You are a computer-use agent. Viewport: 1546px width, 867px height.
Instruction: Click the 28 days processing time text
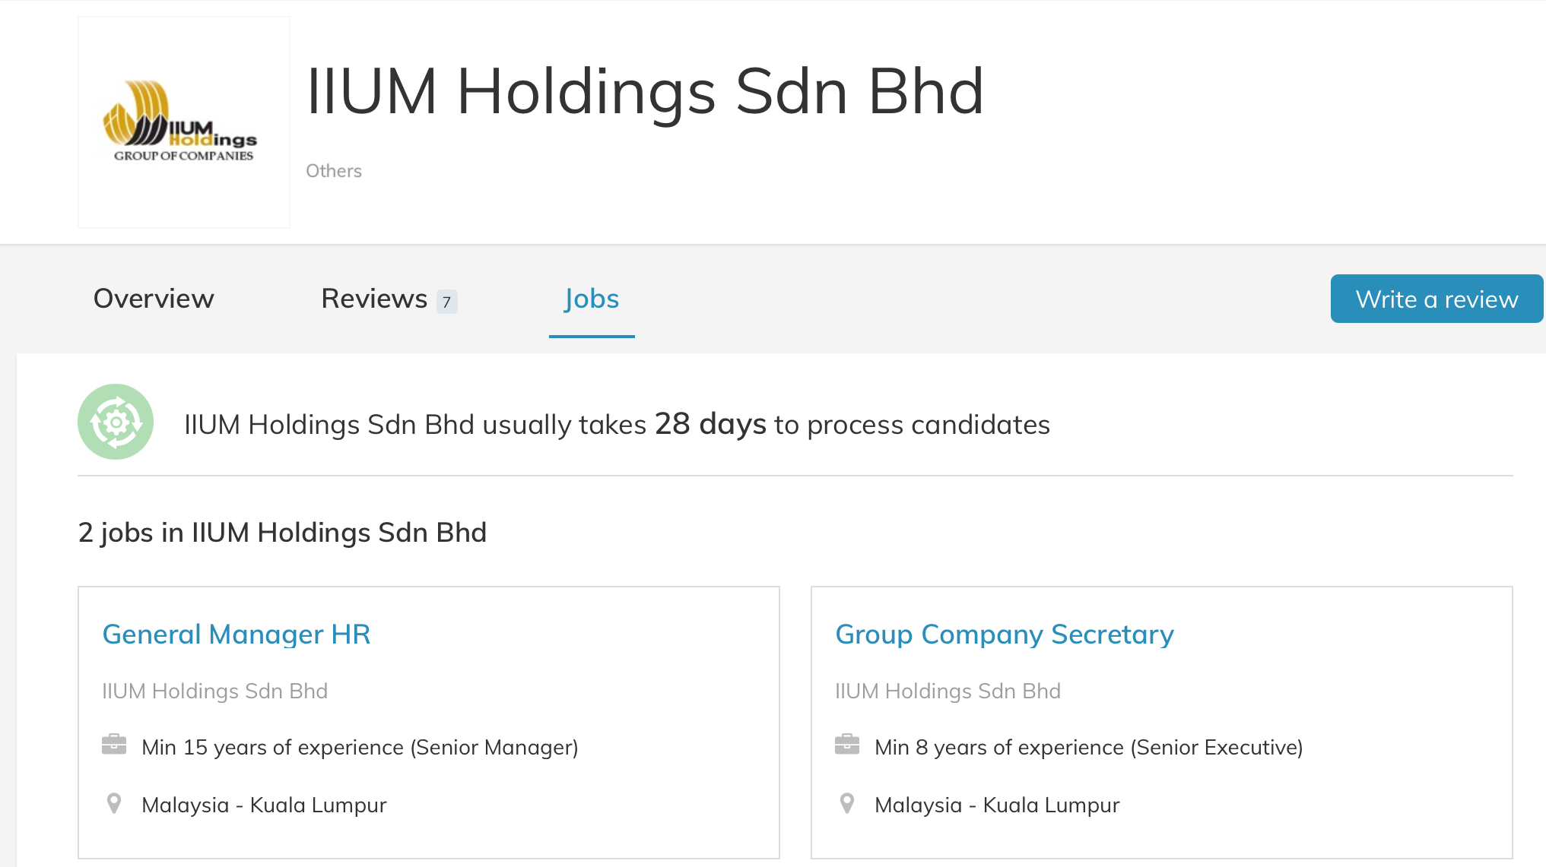click(x=710, y=424)
